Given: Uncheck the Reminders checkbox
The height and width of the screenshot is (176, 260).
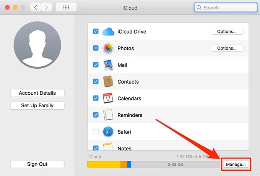Looking at the screenshot, I should (x=96, y=115).
